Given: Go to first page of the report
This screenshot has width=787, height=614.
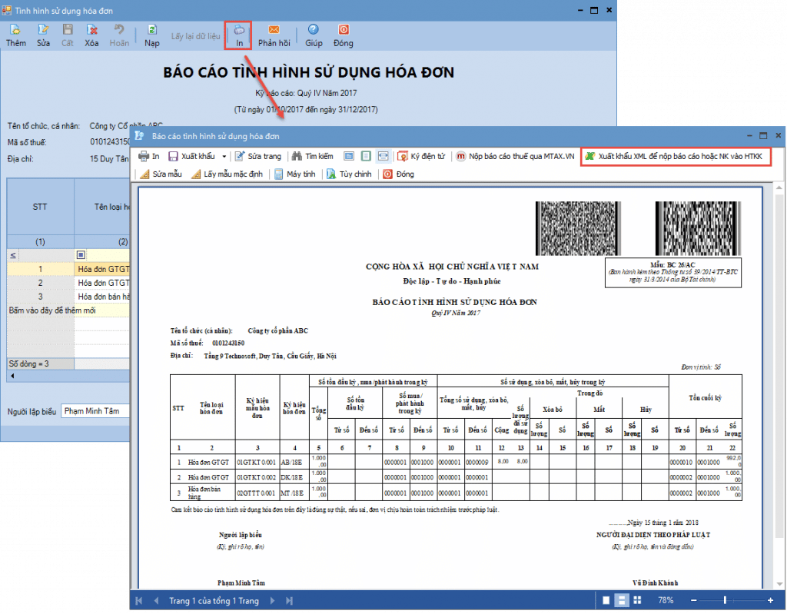Looking at the screenshot, I should click(x=139, y=600).
